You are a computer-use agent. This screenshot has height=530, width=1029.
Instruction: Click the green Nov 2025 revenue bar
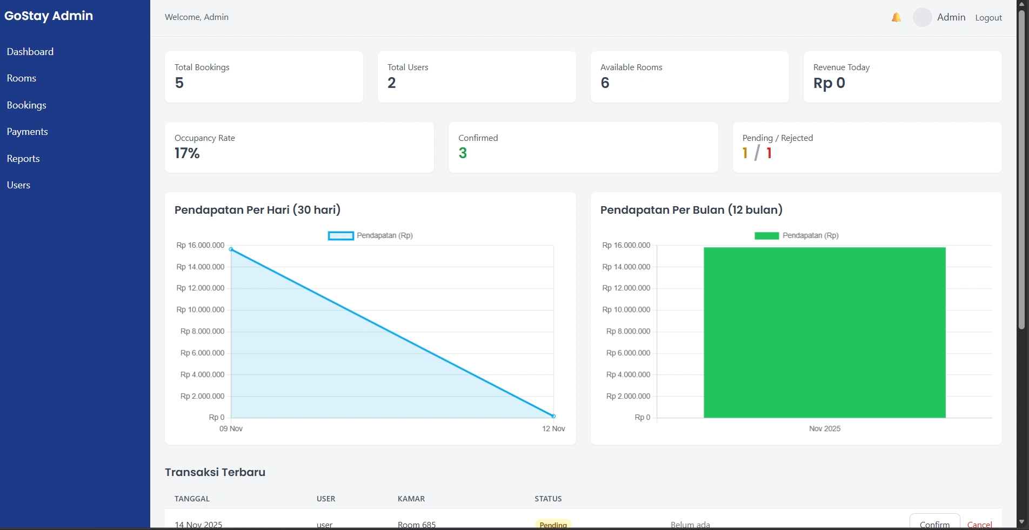pyautogui.click(x=825, y=332)
